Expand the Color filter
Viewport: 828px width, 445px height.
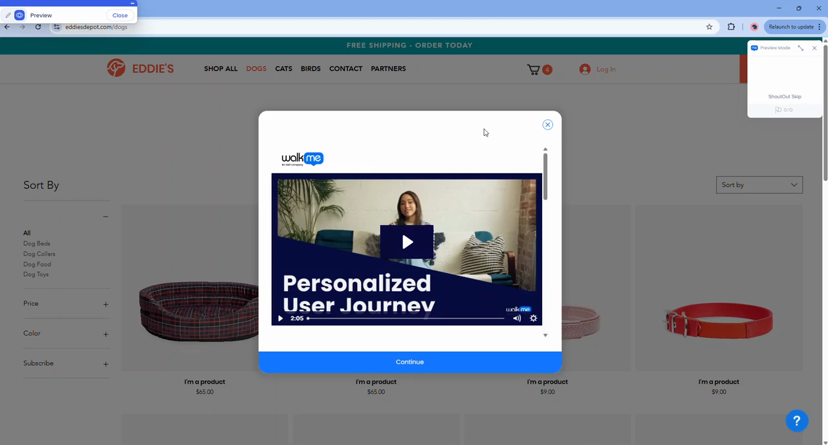105,334
